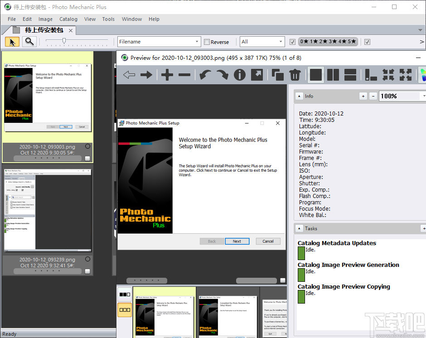Toggle the Reverse sort checkbox
The image size is (426, 338).
tap(207, 42)
